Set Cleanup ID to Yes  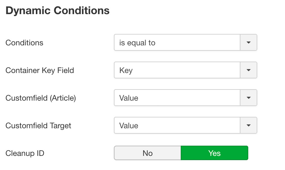[x=215, y=153]
